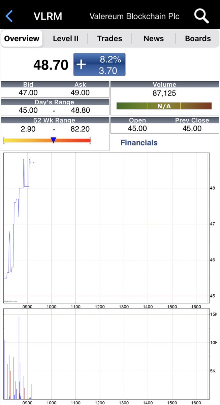Image resolution: width=220 pixels, height=405 pixels.
Task: Tap the volume bar chart
Action: click(106, 354)
